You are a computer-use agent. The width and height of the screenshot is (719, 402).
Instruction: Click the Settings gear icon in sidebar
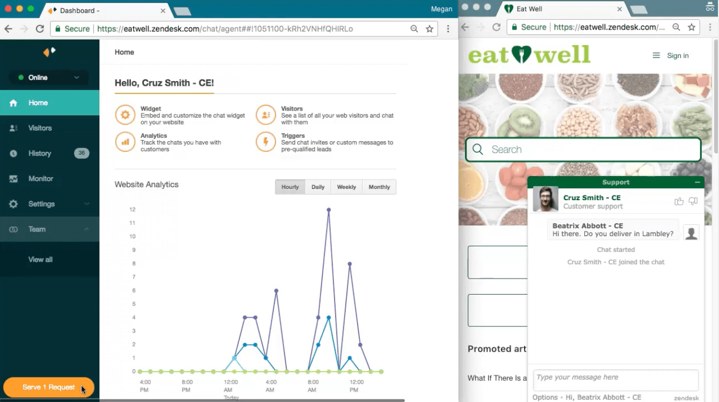pyautogui.click(x=13, y=204)
